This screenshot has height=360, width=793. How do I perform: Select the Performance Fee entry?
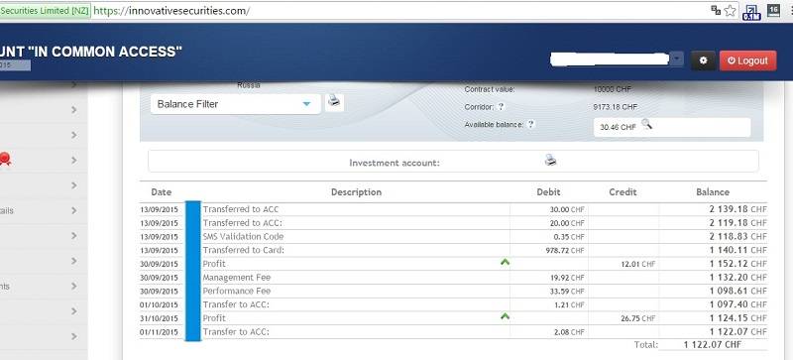(x=237, y=292)
